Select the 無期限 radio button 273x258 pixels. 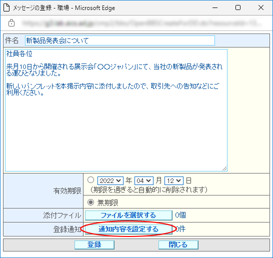click(x=90, y=202)
